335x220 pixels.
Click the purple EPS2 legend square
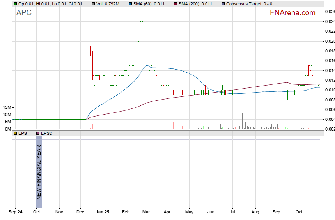point(38,133)
